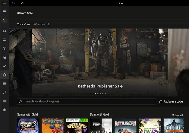Select the Store bag icon in sidebar
This screenshot has height=133, width=189.
click(x=4, y=75)
